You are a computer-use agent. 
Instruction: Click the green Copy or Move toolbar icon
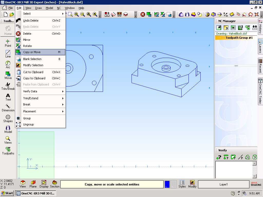(x=149, y=14)
